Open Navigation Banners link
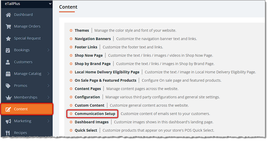Screen dimensions: 268x141 (x=93, y=39)
